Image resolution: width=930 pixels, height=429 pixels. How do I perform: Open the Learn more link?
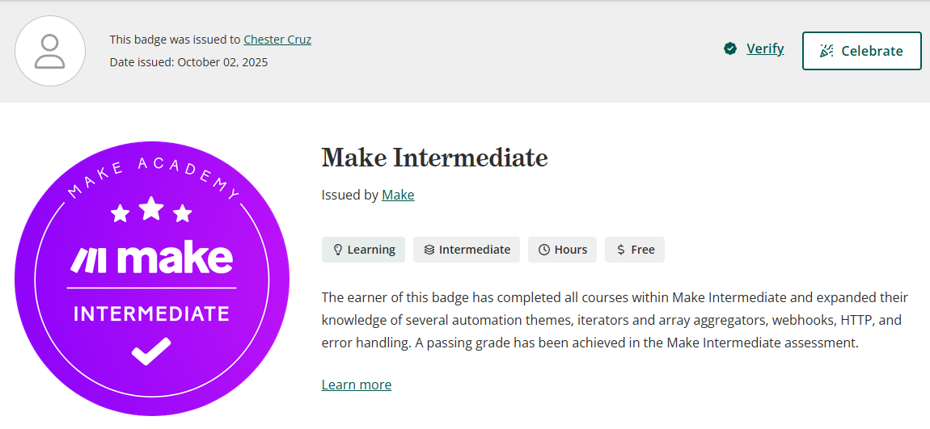click(357, 385)
